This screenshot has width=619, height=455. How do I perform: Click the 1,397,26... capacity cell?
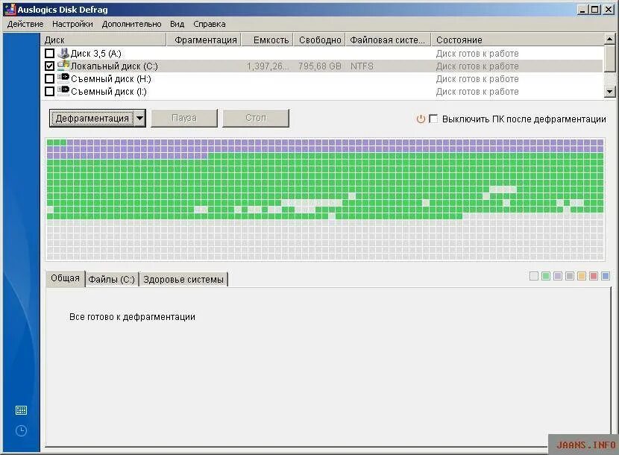point(268,66)
